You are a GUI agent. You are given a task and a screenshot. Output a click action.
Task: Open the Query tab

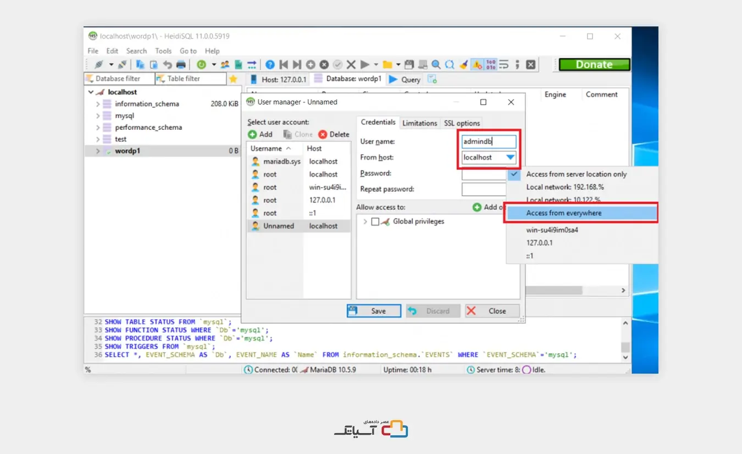(405, 79)
